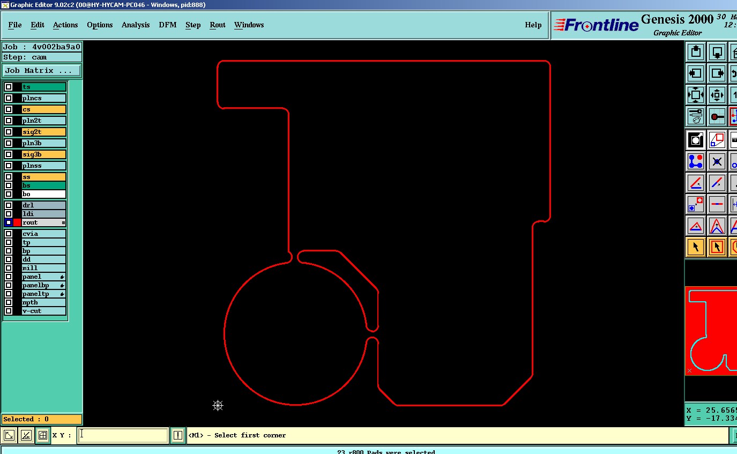Select the arrow inside red rectangle tool
This screenshot has height=454, width=737.
tap(717, 247)
